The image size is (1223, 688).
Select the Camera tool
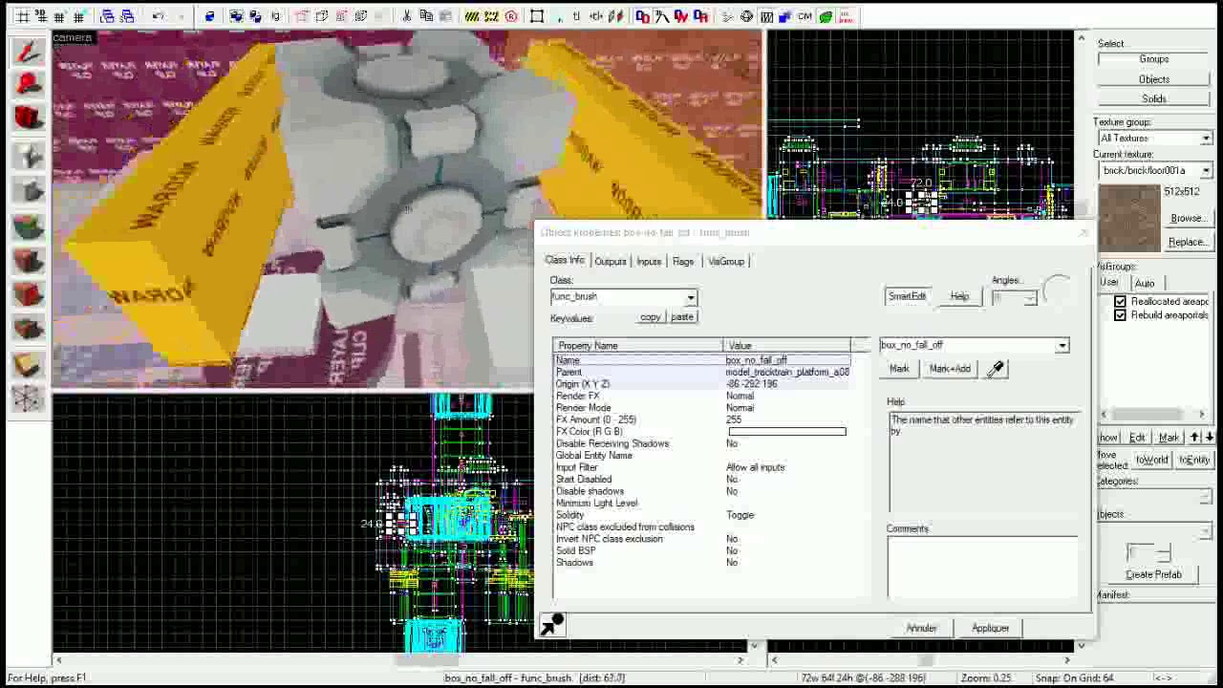28,116
